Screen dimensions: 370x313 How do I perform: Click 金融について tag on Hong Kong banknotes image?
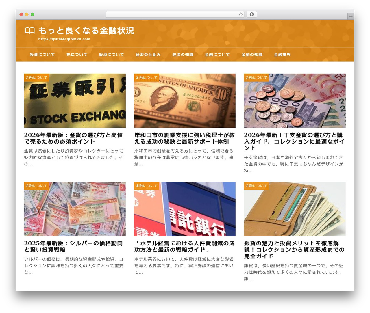(36, 186)
